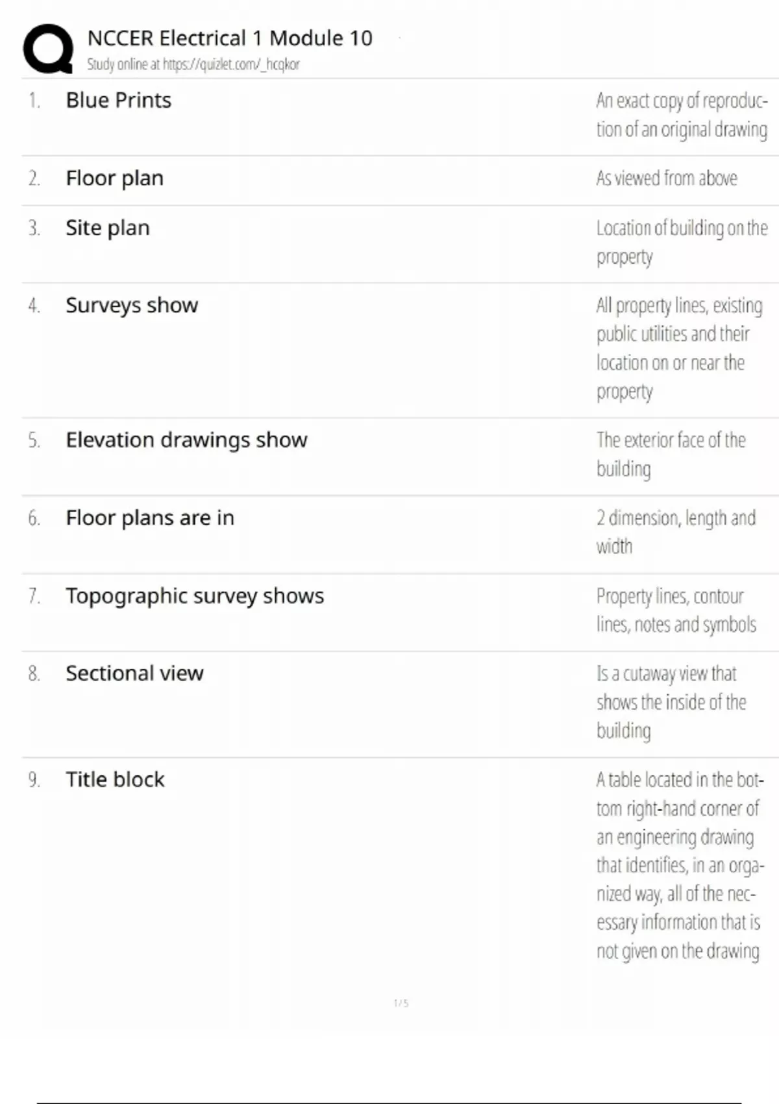Click the NCCER Electrical 1 Module 10 title
Screen dimensions: 779x1104
click(x=230, y=38)
